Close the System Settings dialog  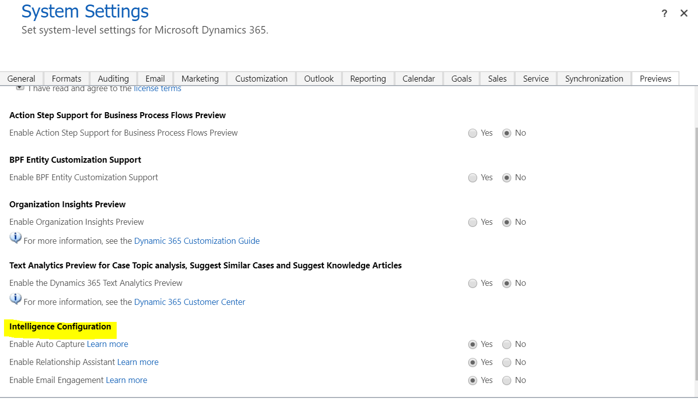684,14
